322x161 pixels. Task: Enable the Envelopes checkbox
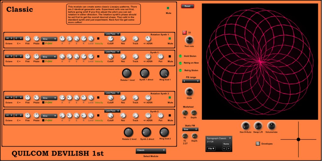[x=258, y=144]
